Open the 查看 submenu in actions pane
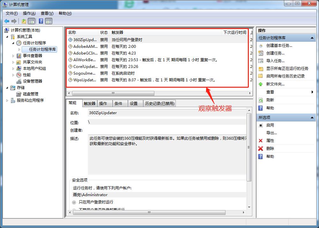Screen dimensions: 319x228 pos(286,92)
